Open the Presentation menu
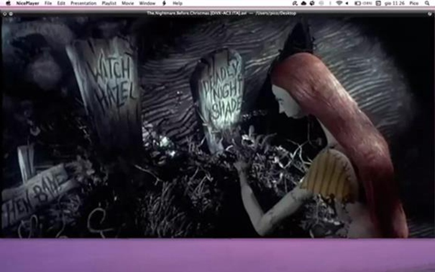 [83, 3]
